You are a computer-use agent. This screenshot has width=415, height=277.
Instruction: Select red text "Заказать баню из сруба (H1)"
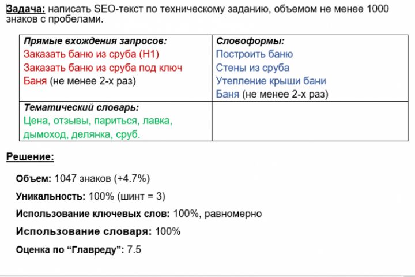tap(91, 54)
